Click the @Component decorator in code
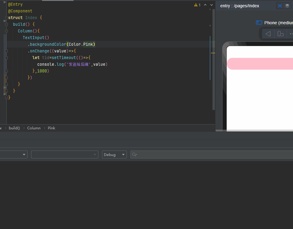Viewport: 293px width, 229px height. pos(20,11)
